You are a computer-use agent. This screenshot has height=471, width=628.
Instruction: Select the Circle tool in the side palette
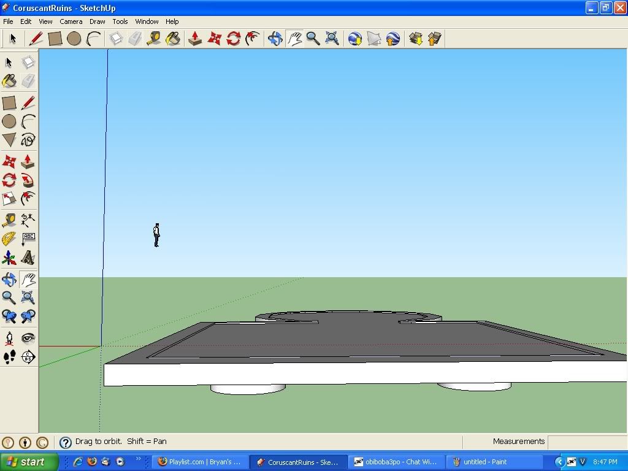coord(9,121)
